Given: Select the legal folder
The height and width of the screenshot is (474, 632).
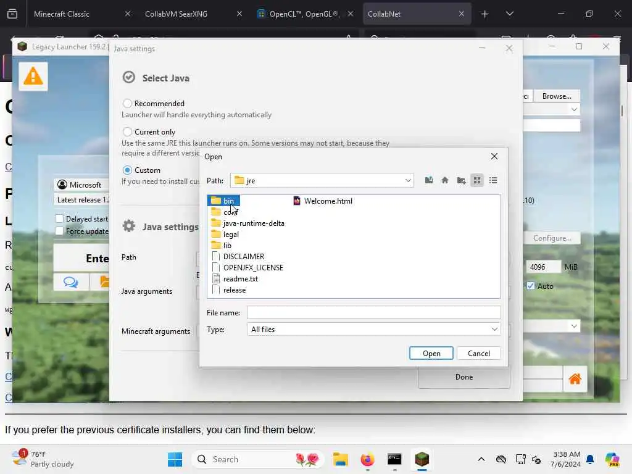Looking at the screenshot, I should pos(225,234).
